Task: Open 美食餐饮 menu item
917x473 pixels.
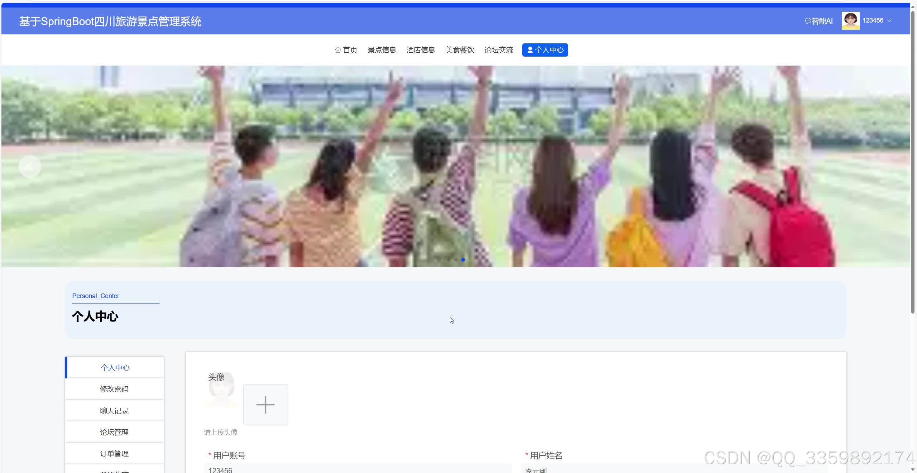Action: (460, 50)
